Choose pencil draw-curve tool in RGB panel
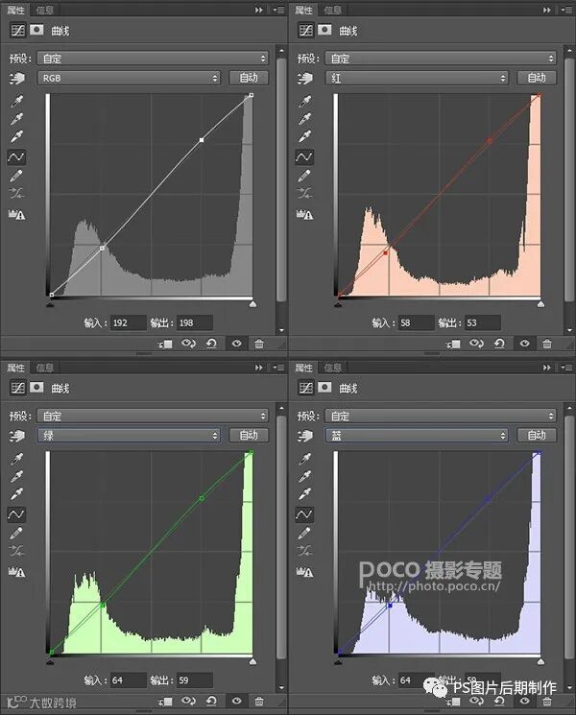 [x=16, y=176]
